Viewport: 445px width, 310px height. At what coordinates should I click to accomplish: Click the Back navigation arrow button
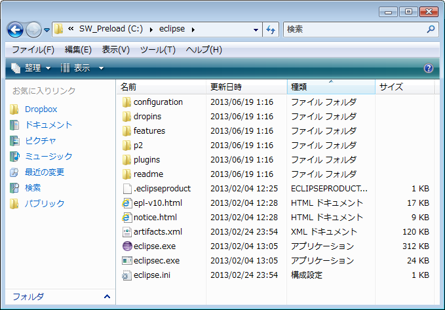pyautogui.click(x=15, y=29)
